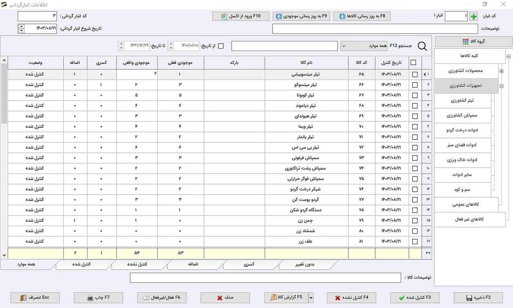Viewport: 513px width, 308px height.
Task: Click the 'کد انبار گردانی' code field
Action: pos(38,16)
